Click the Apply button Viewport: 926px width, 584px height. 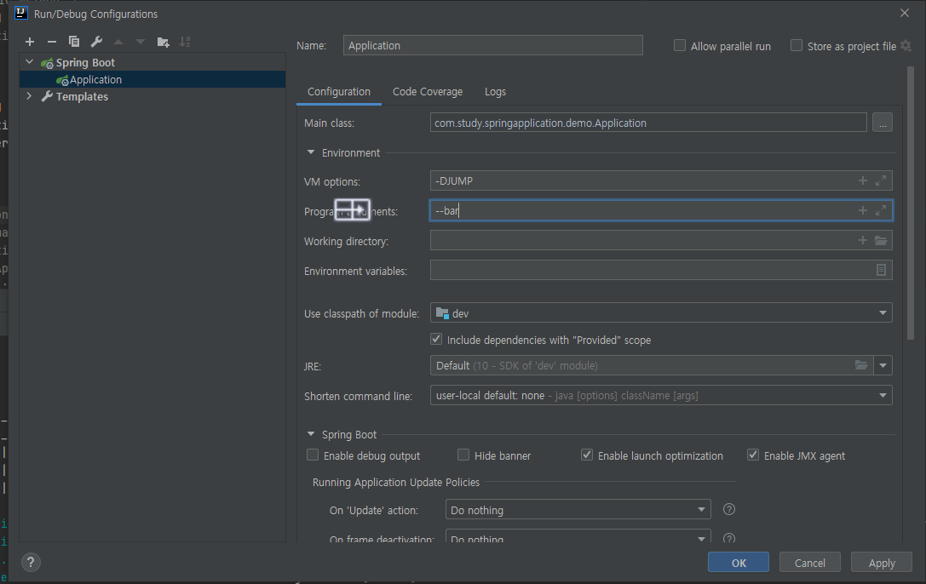click(882, 562)
